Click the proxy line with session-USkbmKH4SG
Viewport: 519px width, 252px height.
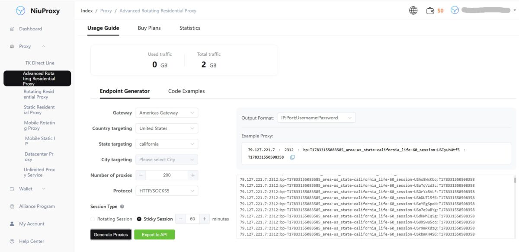(357, 234)
